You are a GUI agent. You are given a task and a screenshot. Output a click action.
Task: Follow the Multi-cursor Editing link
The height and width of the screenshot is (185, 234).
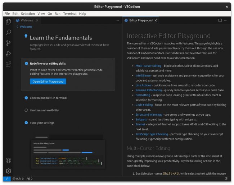click(x=148, y=66)
